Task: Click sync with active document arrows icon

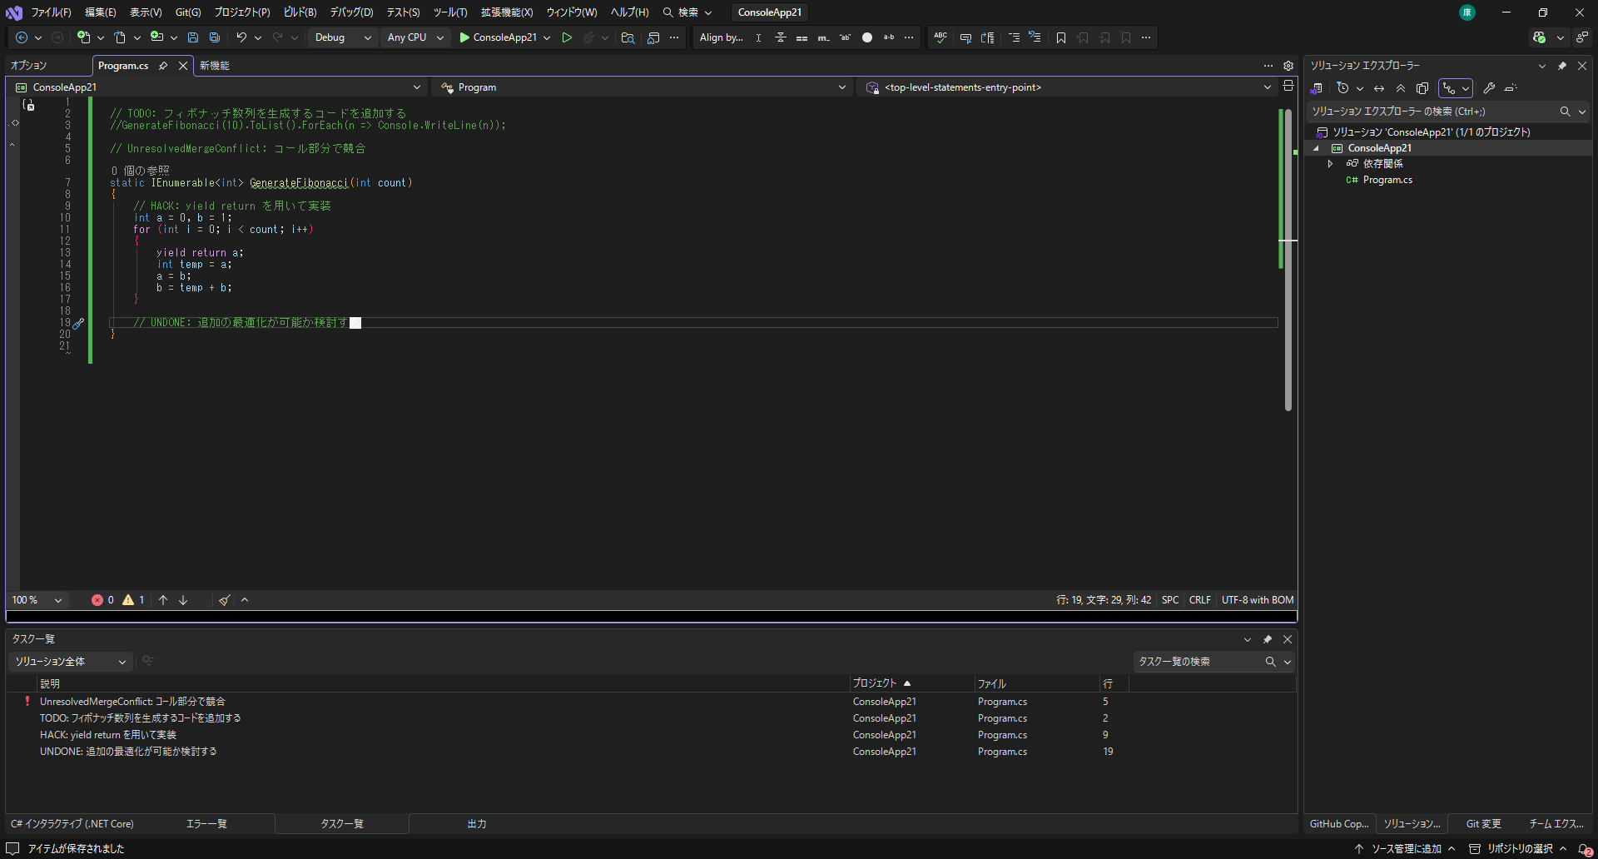Action: (x=1379, y=88)
